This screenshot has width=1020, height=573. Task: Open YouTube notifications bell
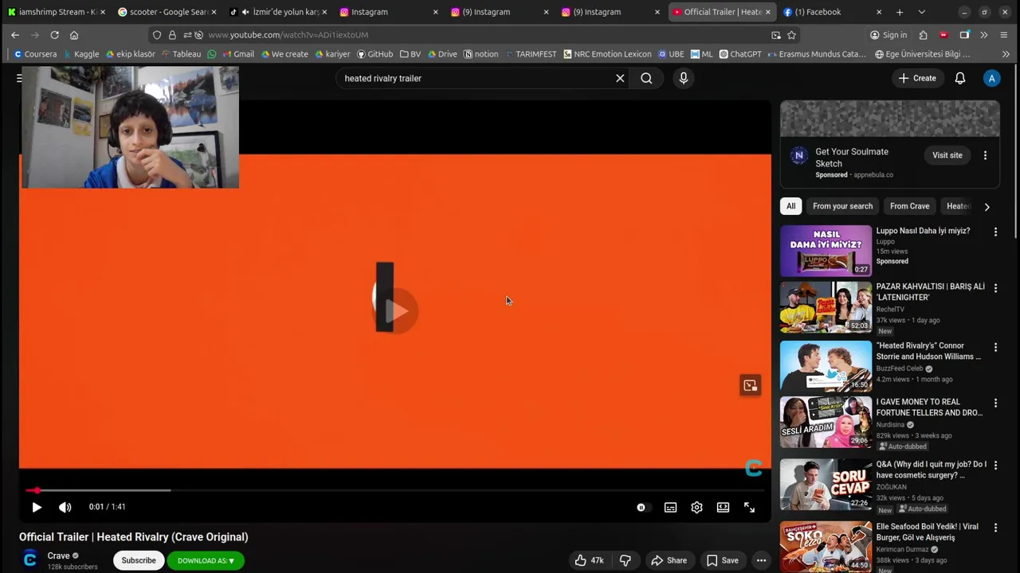(960, 78)
